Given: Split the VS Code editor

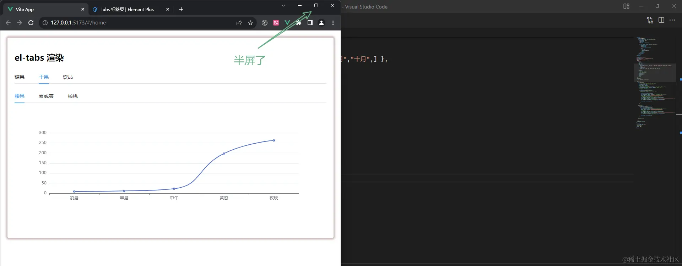Looking at the screenshot, I should 661,20.
